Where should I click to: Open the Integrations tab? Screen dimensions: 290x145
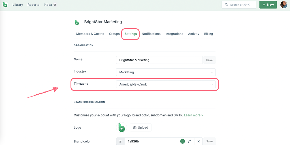click(x=174, y=34)
